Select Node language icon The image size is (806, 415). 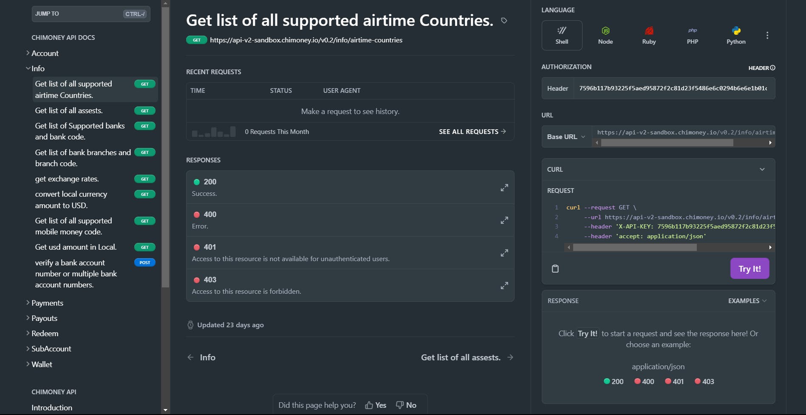click(605, 35)
